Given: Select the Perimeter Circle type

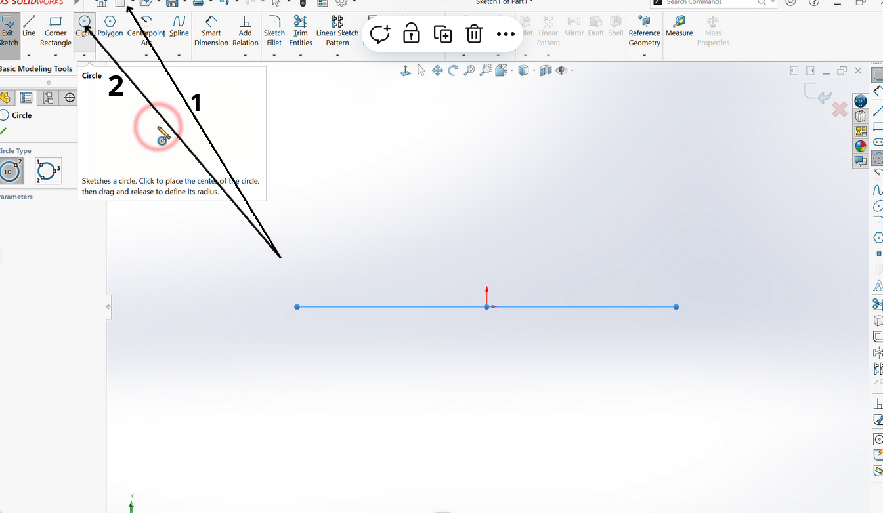Looking at the screenshot, I should [x=49, y=171].
